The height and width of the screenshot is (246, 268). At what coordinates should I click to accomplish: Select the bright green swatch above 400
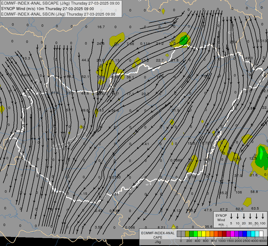tap(195, 234)
